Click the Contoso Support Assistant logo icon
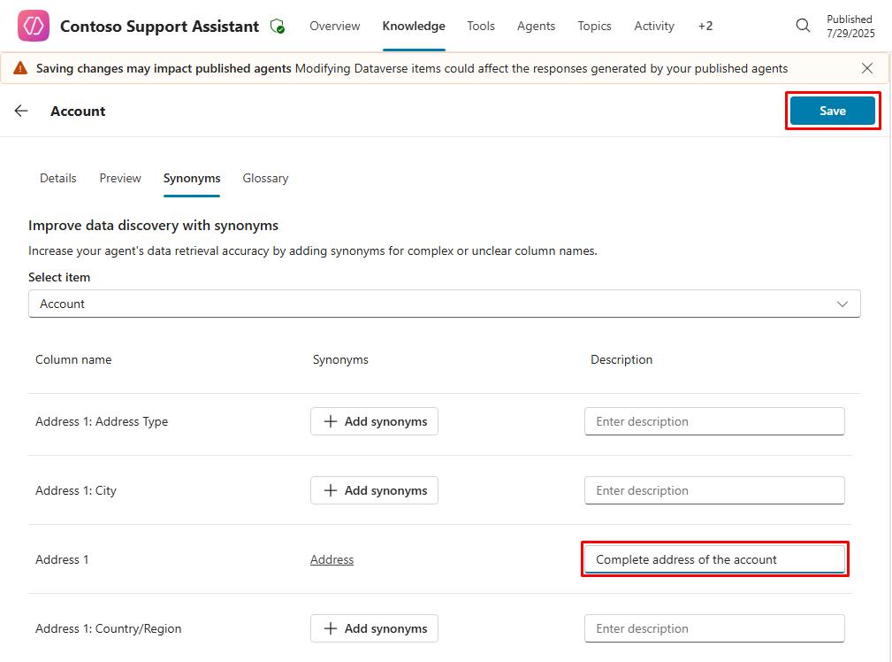Image resolution: width=892 pixels, height=662 pixels. tap(34, 26)
